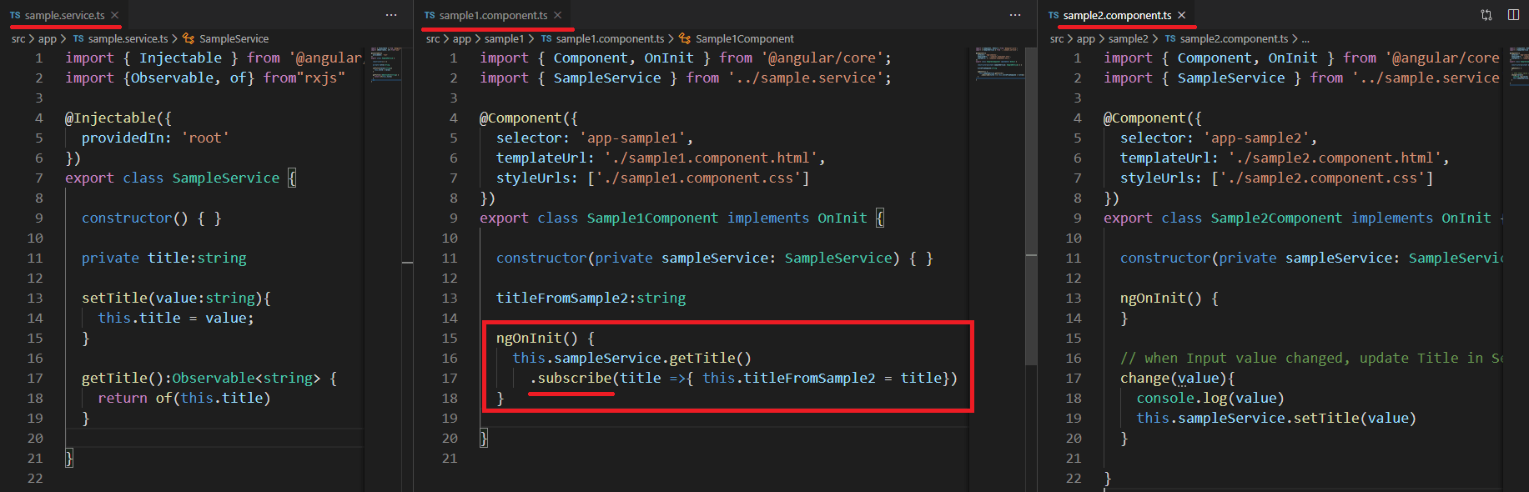Click '.subscribe' call in sample1.component.ts
1529x492 pixels.
tap(571, 378)
